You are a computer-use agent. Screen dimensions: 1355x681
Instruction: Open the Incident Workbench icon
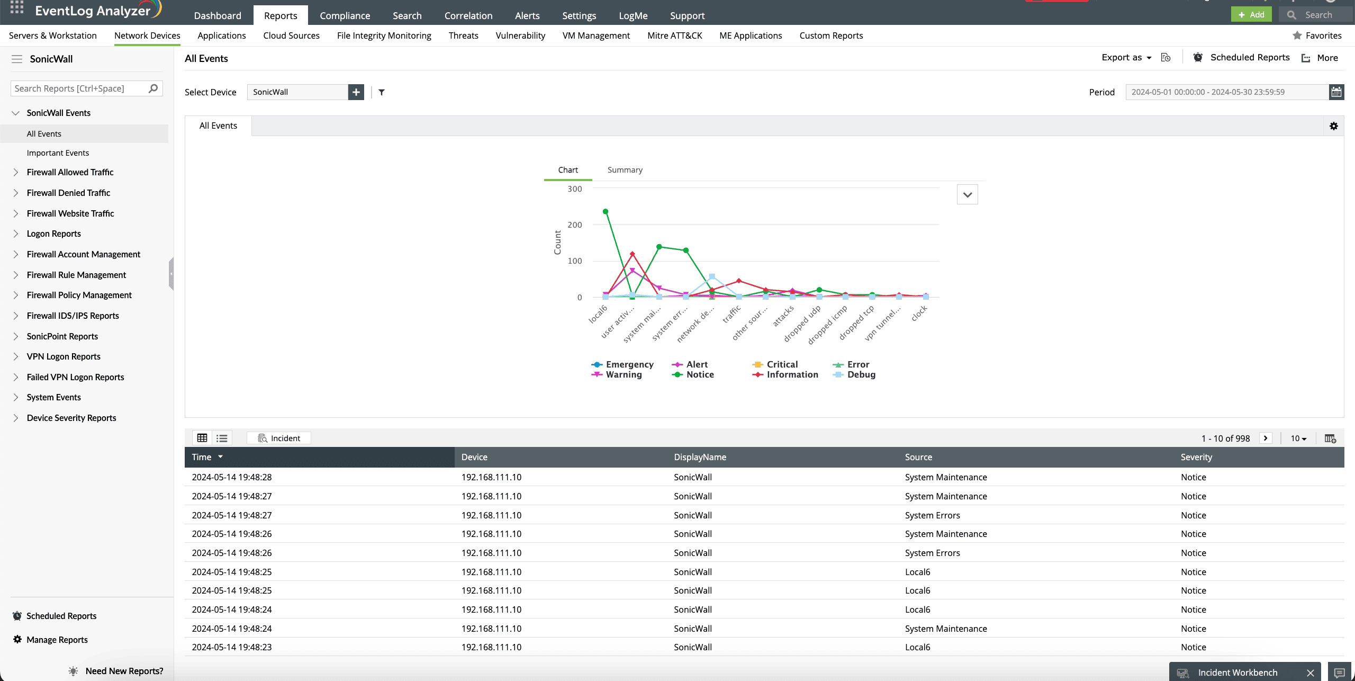(1183, 673)
